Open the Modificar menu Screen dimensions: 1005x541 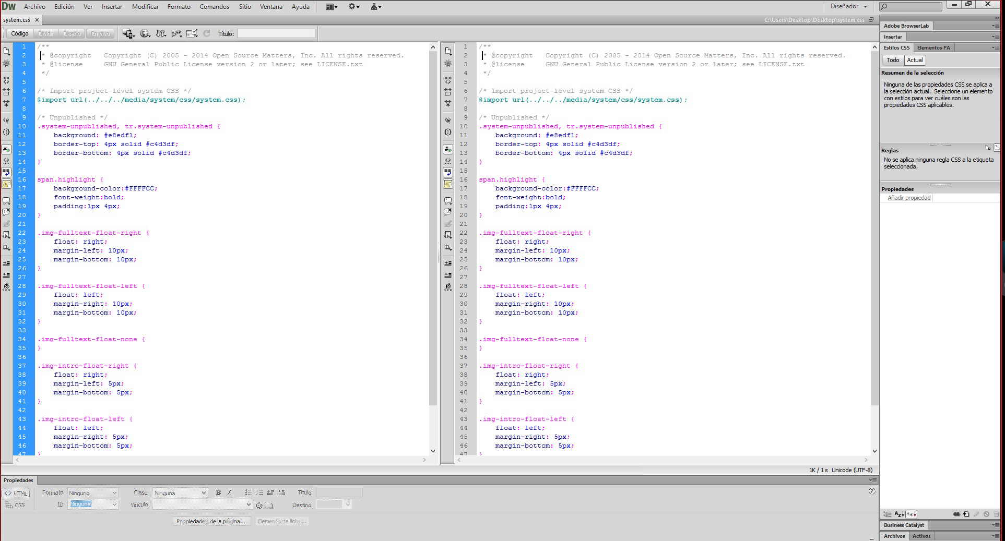(x=145, y=7)
